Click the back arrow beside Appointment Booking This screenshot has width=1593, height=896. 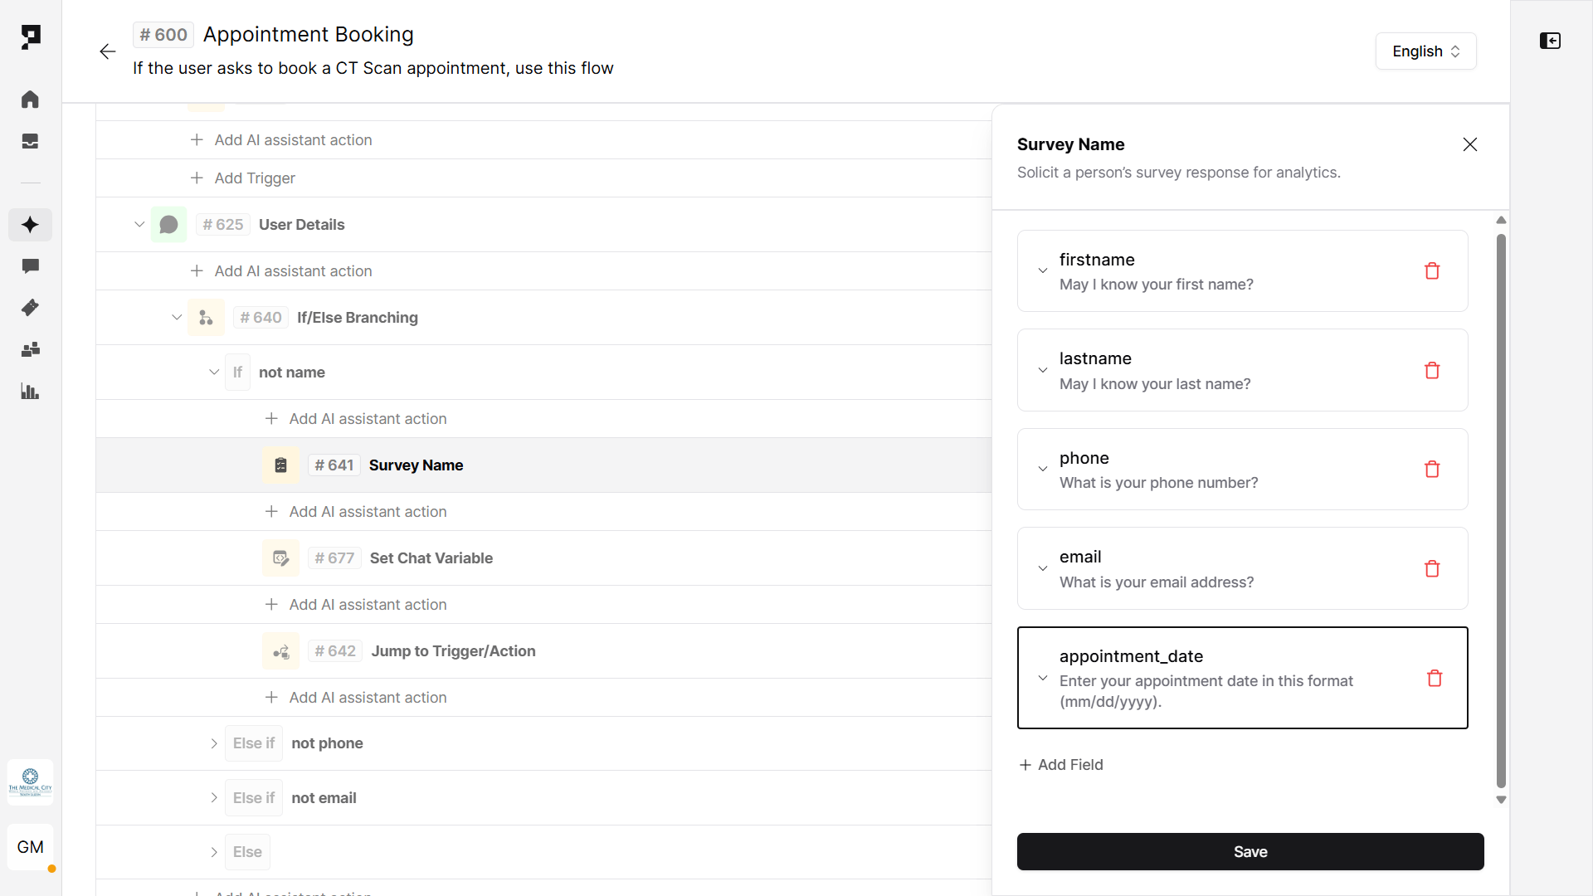pos(108,51)
